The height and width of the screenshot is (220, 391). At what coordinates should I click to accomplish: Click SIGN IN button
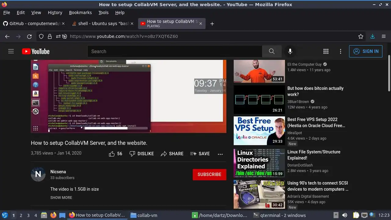(366, 51)
